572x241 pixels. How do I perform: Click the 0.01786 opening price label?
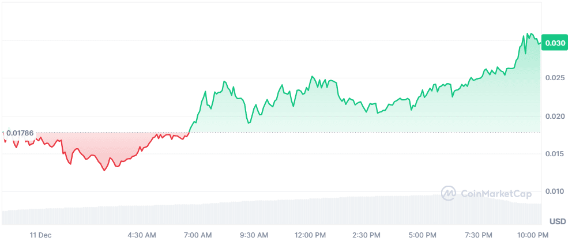point(22,133)
